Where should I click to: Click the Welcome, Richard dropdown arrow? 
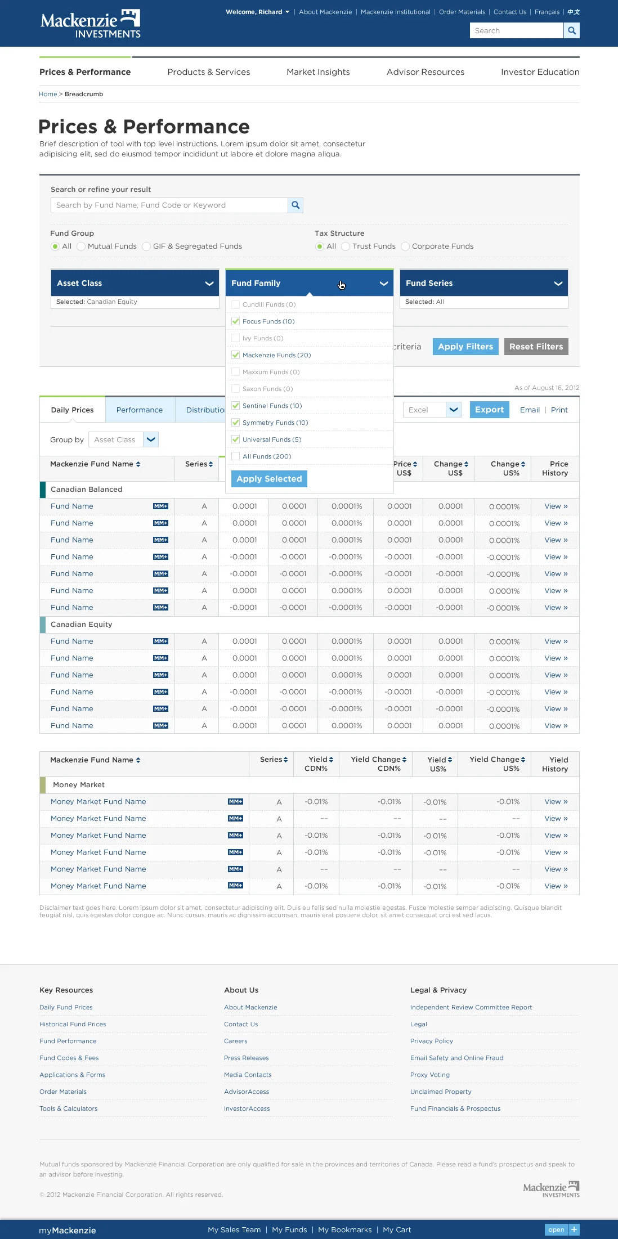click(x=287, y=12)
